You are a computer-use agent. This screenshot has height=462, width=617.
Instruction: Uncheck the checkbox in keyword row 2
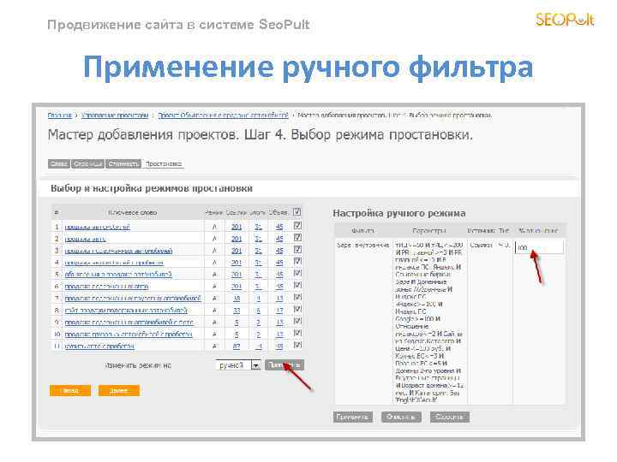coord(297,238)
